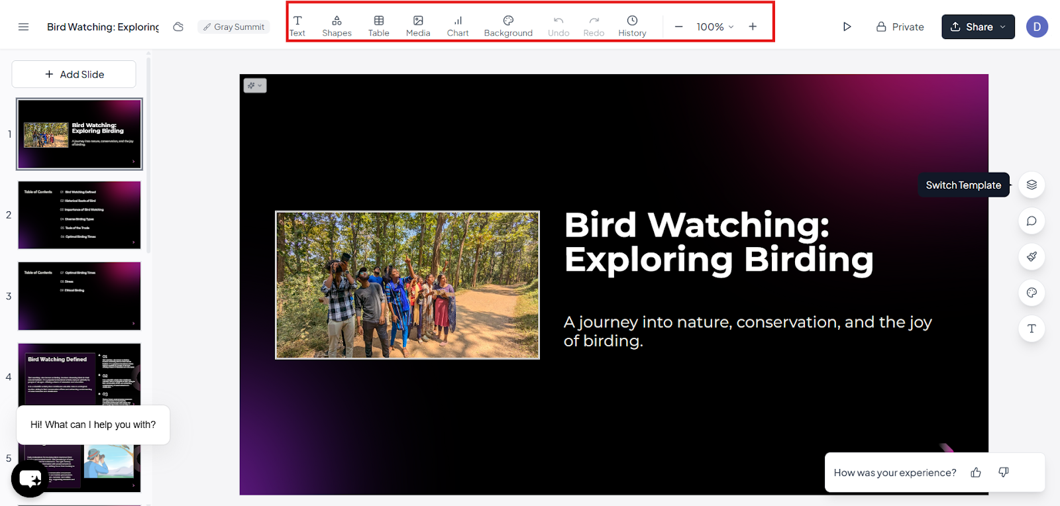Start the slideshow with the play icon
1060x506 pixels.
click(847, 27)
